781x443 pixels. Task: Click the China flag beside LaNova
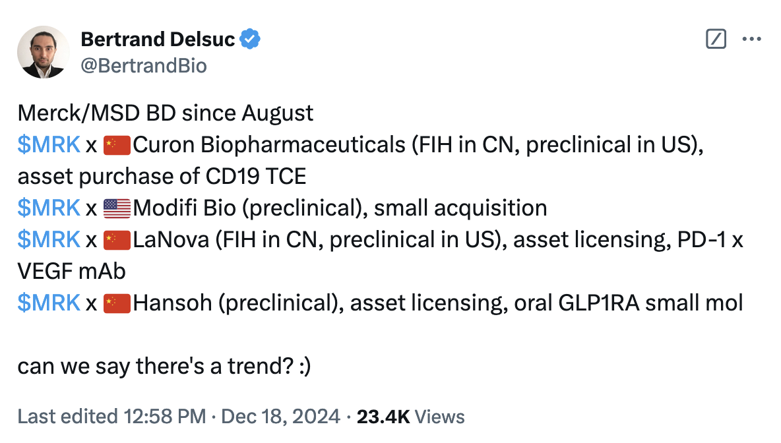tap(117, 241)
